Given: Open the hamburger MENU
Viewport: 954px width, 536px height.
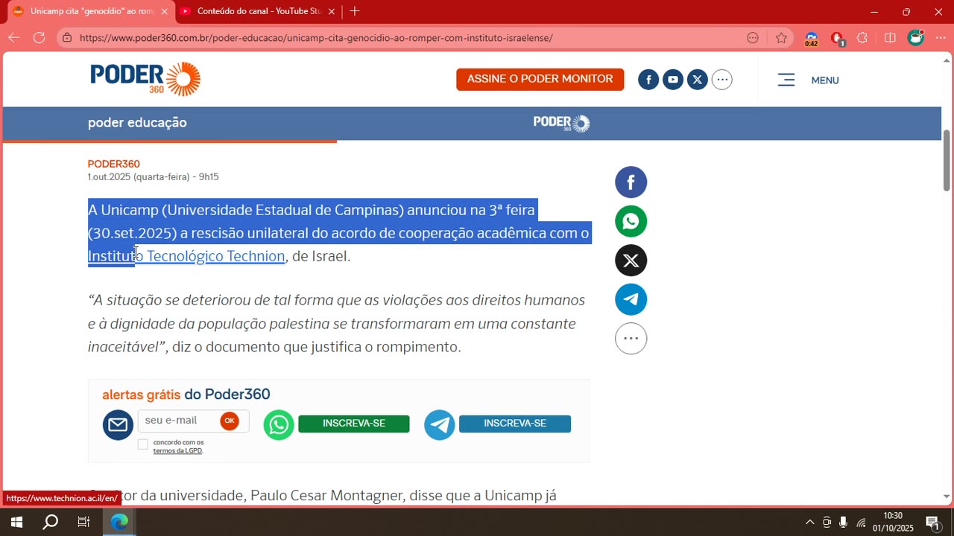Looking at the screenshot, I should tap(809, 80).
